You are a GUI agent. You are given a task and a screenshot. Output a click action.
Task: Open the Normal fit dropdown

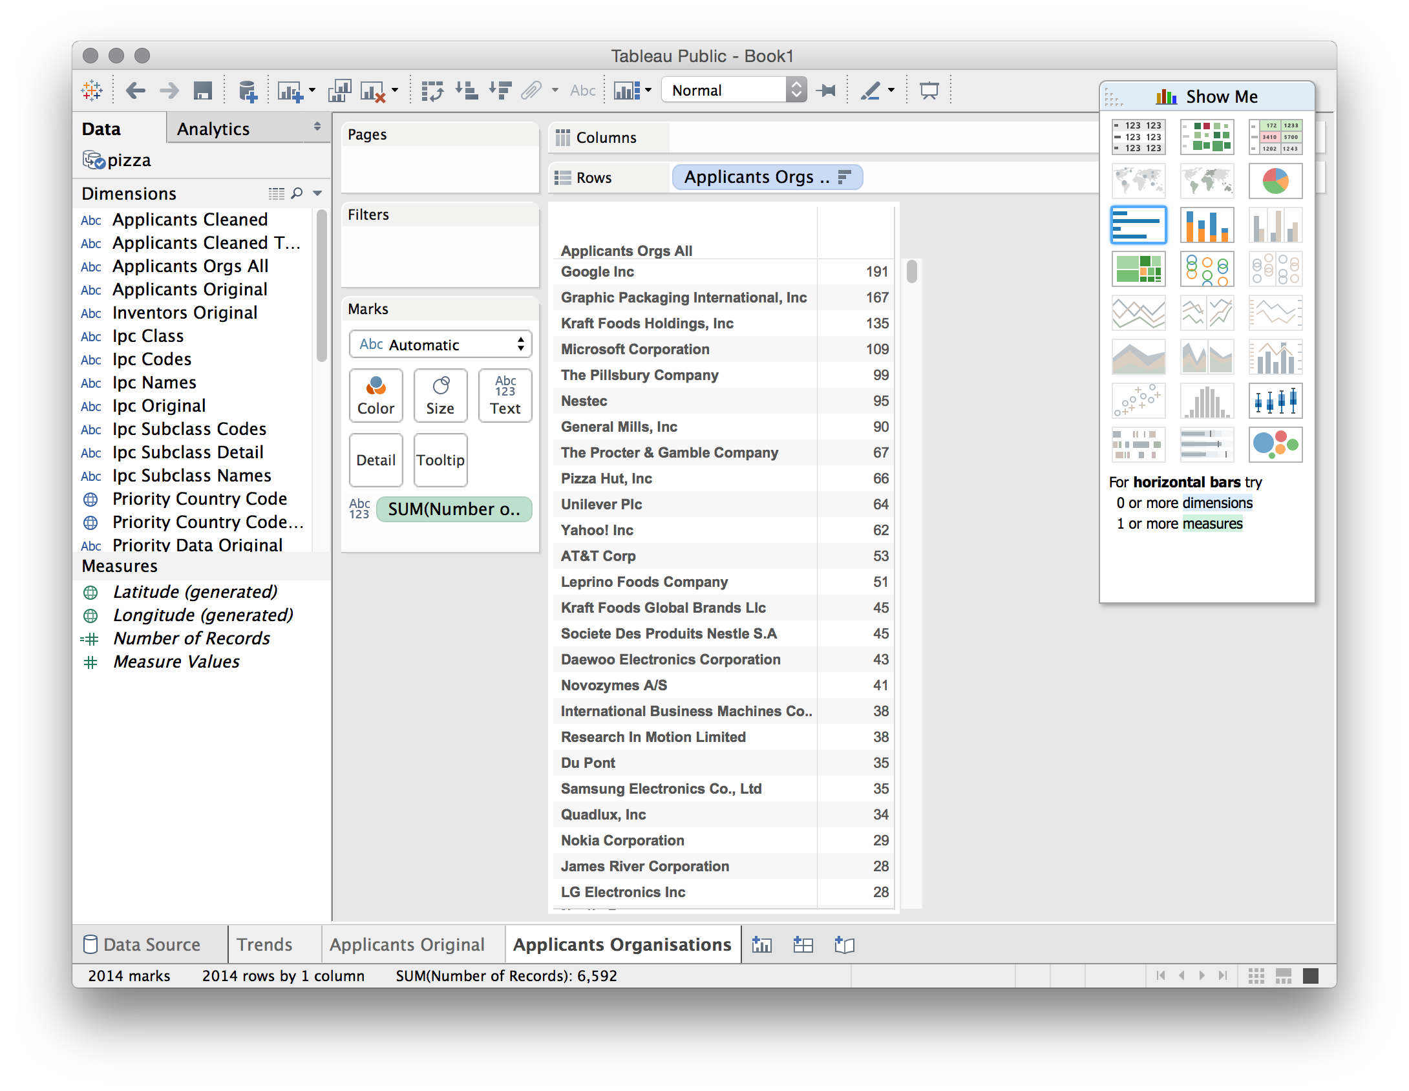(x=734, y=90)
